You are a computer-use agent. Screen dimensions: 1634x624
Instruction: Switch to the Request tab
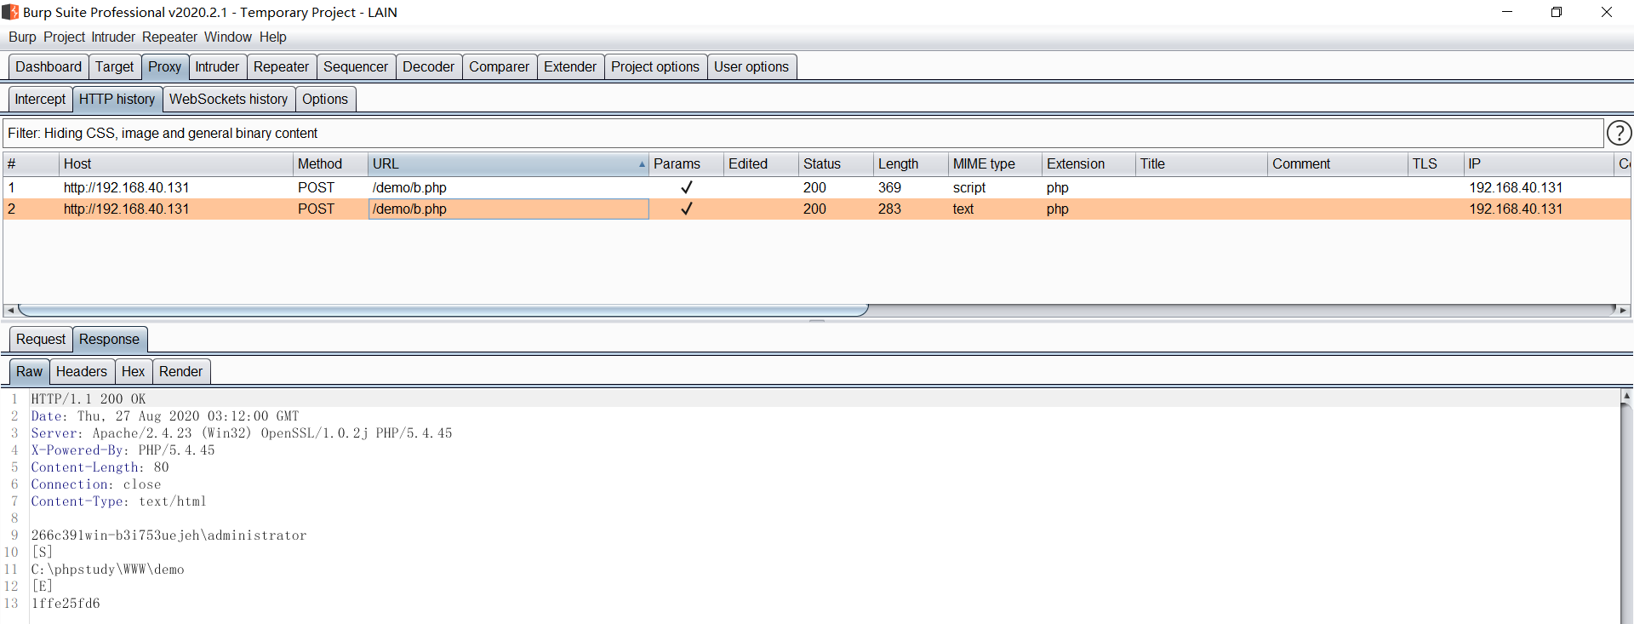[x=41, y=339]
